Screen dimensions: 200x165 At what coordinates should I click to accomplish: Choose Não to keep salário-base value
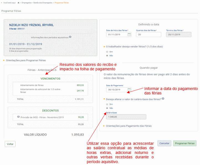[107, 108]
